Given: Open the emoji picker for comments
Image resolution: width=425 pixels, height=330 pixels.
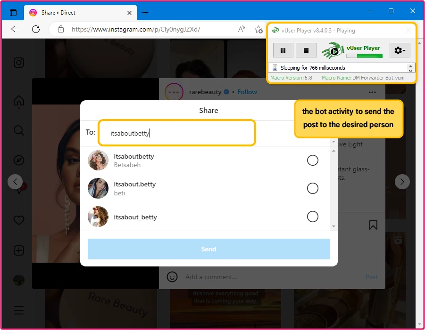Looking at the screenshot, I should click(172, 277).
